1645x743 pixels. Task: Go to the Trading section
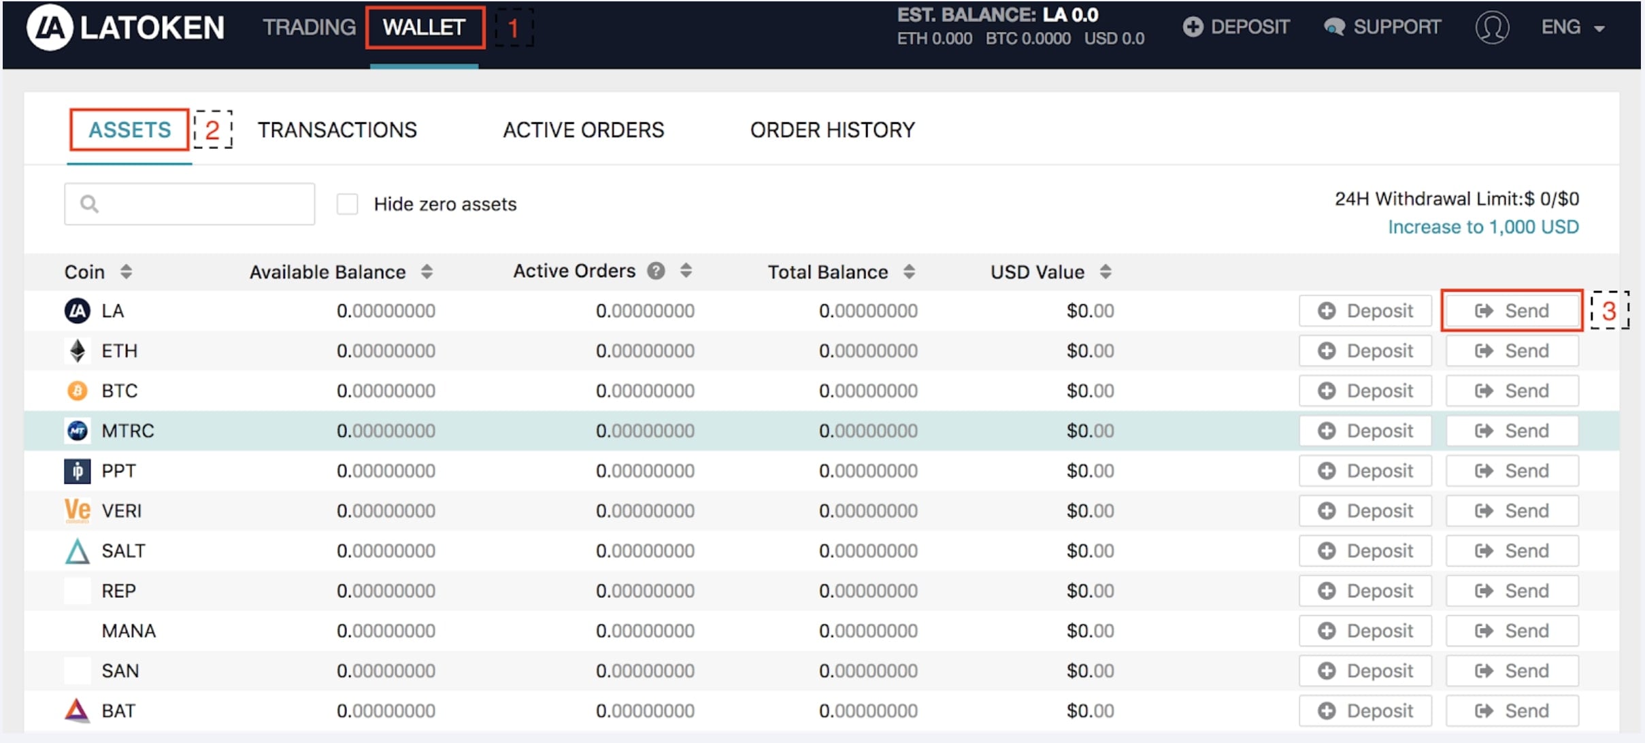[x=309, y=27]
